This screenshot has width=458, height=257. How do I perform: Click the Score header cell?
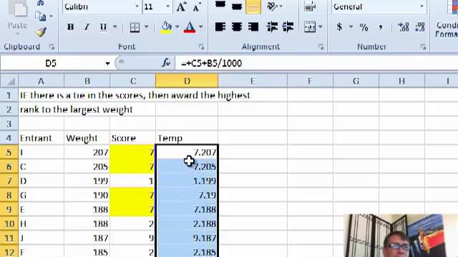point(133,138)
